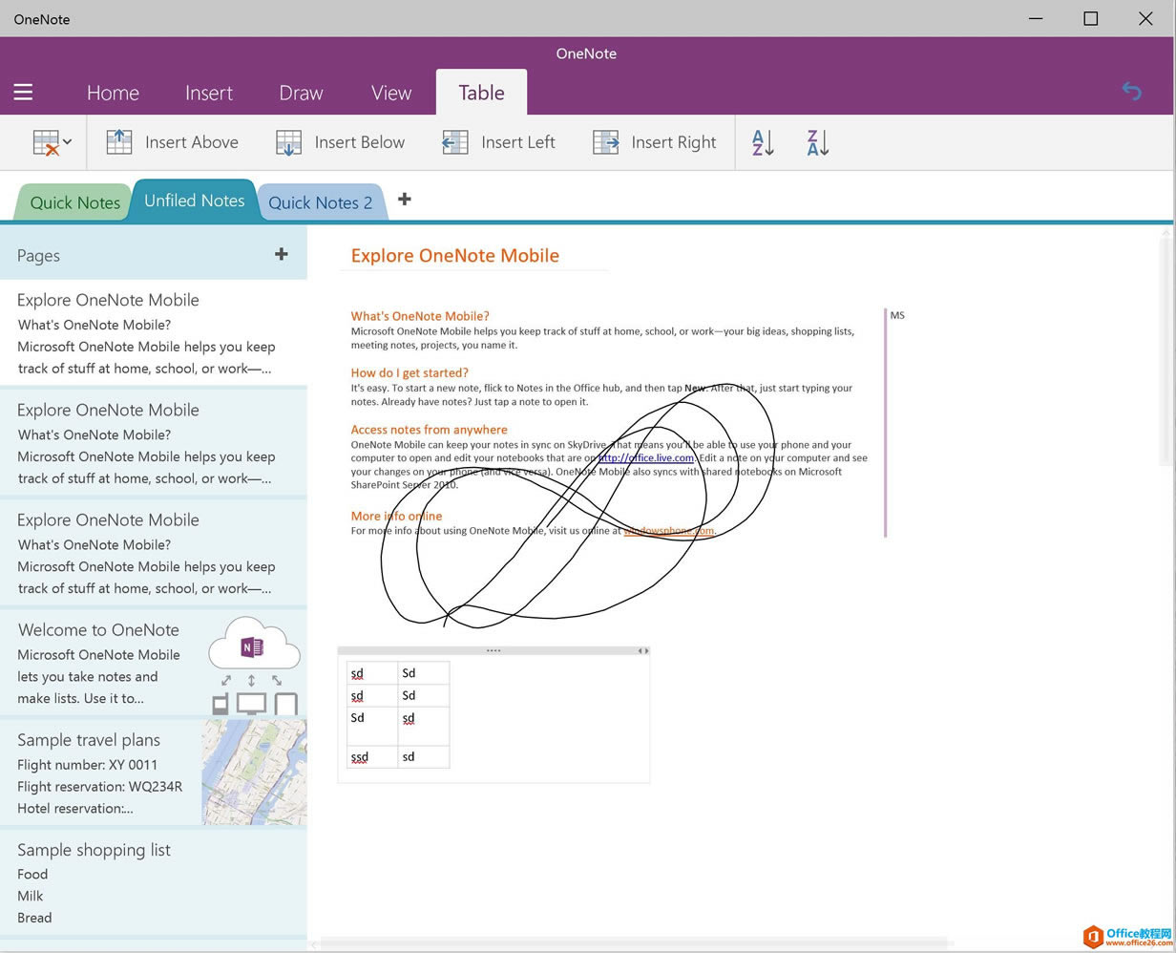The height and width of the screenshot is (953, 1176).
Task: Click the Insert Left table icon
Action: pos(454,141)
